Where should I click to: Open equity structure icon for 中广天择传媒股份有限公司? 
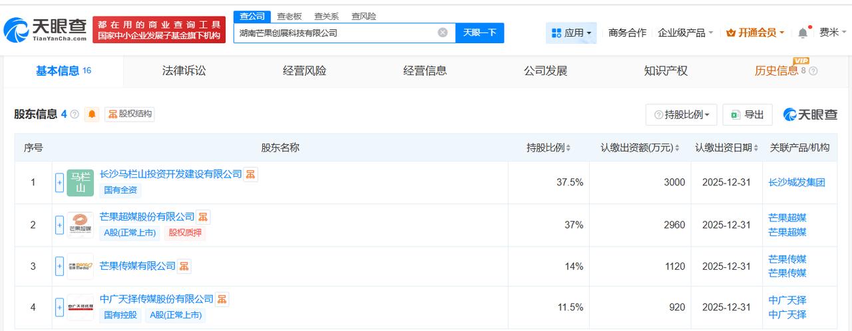click(x=222, y=299)
